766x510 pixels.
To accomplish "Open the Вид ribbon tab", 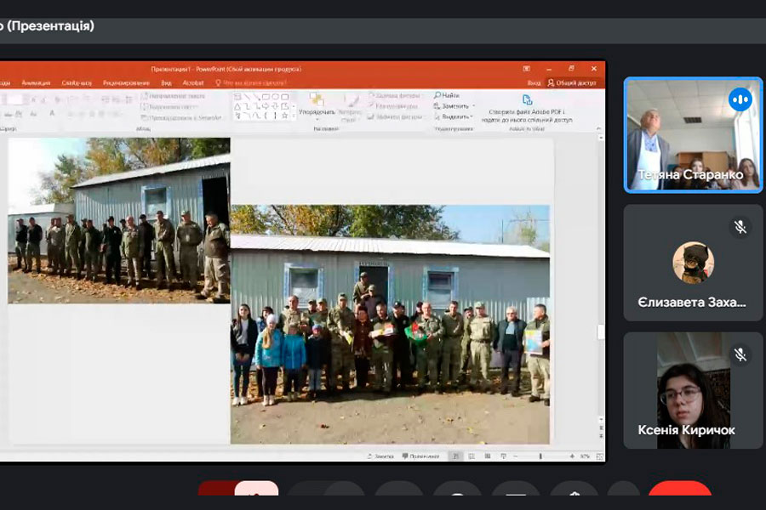I will coord(166,83).
